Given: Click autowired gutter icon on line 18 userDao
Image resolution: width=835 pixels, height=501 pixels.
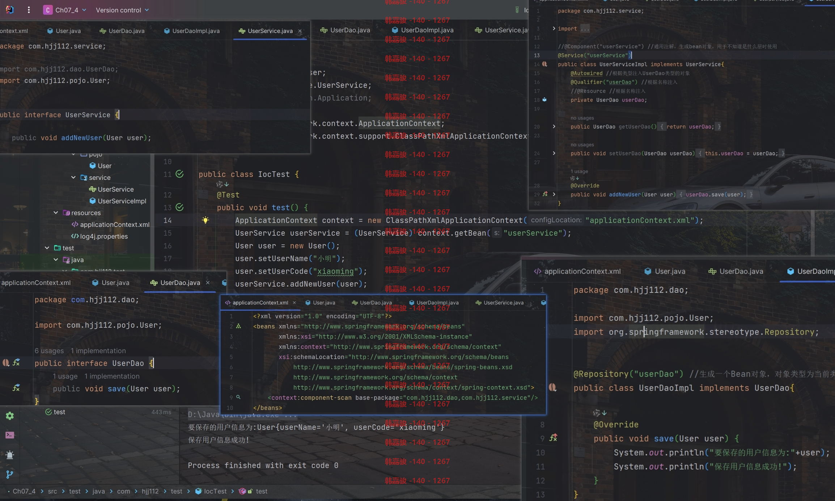Looking at the screenshot, I should pyautogui.click(x=544, y=100).
